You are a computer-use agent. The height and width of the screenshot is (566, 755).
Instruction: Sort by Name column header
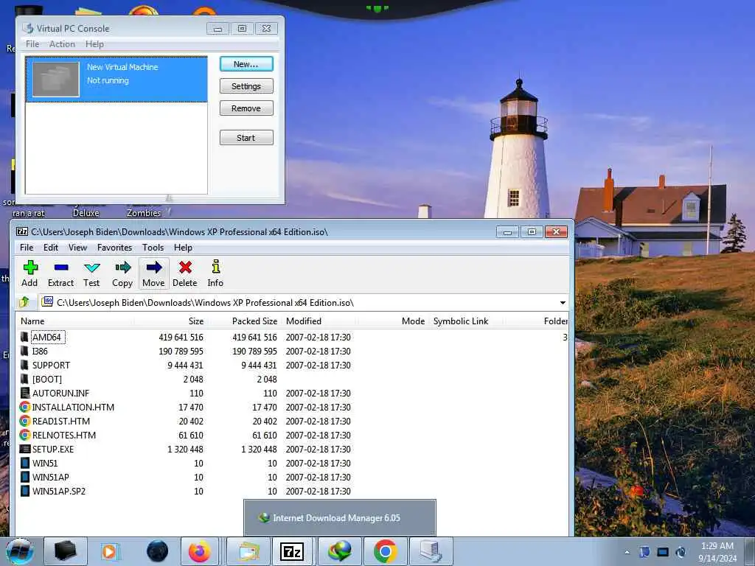(76, 321)
